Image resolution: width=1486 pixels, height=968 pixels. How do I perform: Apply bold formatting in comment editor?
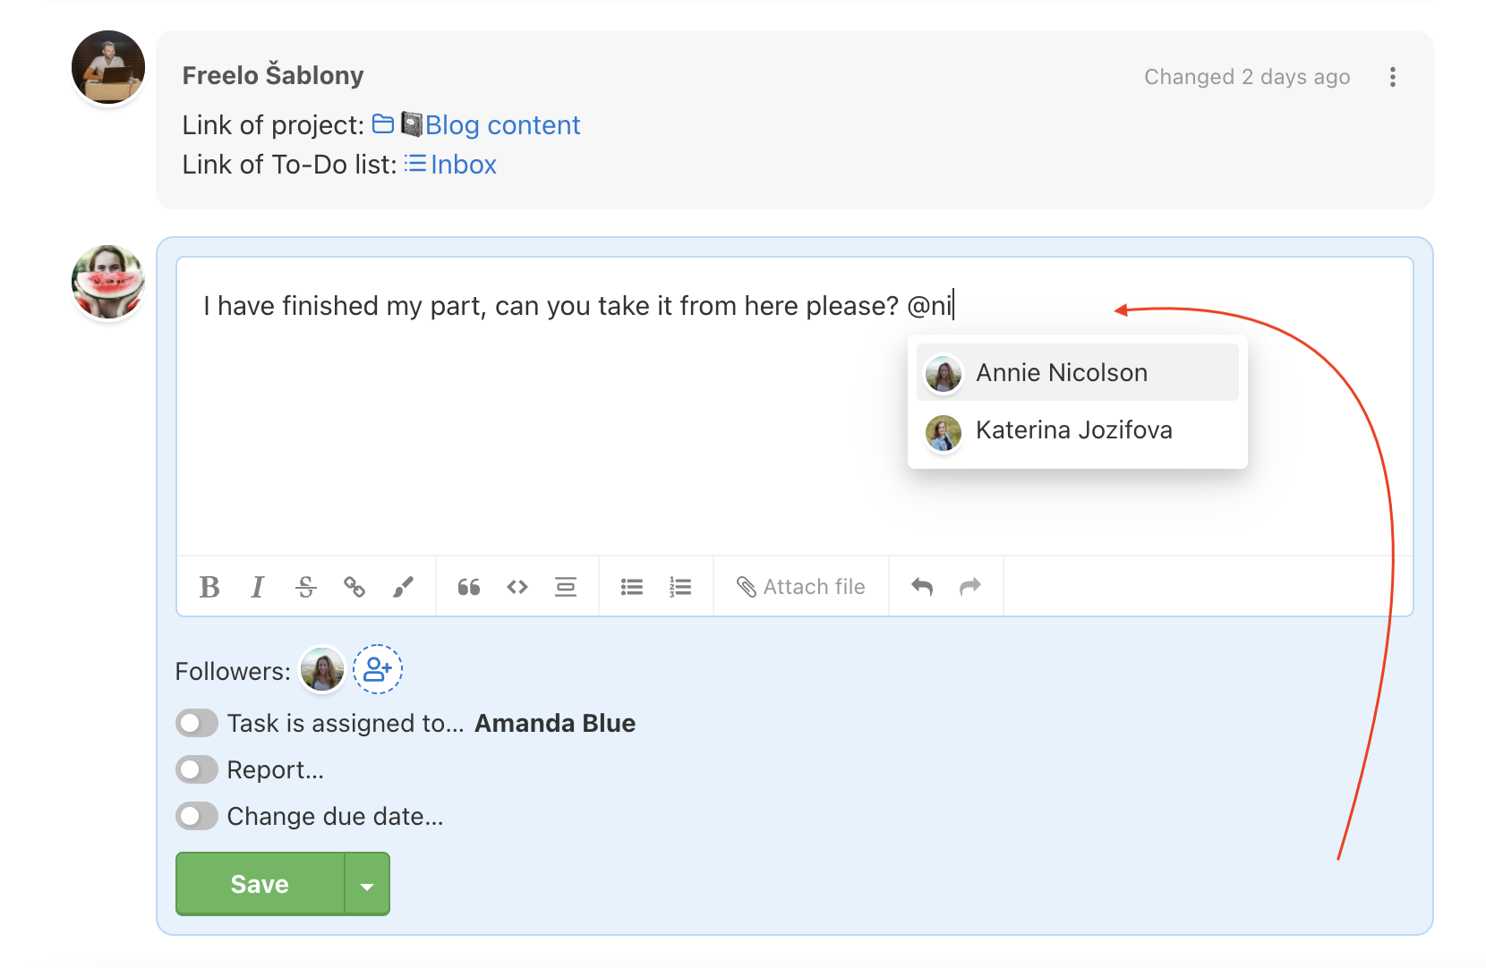click(x=209, y=587)
